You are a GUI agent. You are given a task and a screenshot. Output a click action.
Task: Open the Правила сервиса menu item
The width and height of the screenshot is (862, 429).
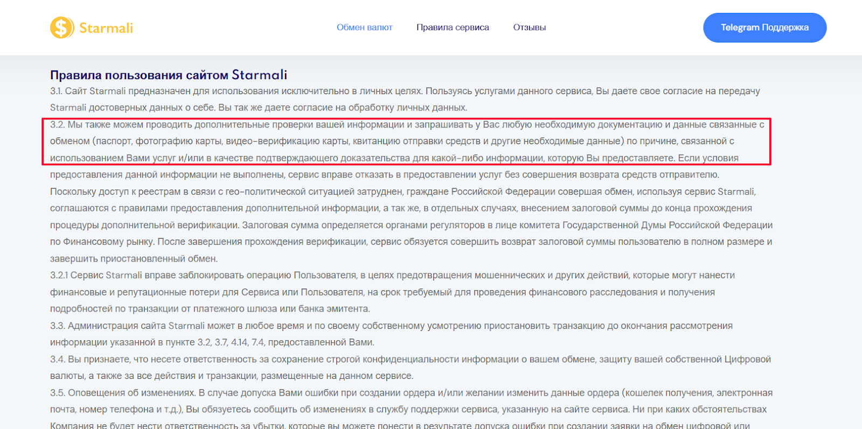(x=453, y=27)
